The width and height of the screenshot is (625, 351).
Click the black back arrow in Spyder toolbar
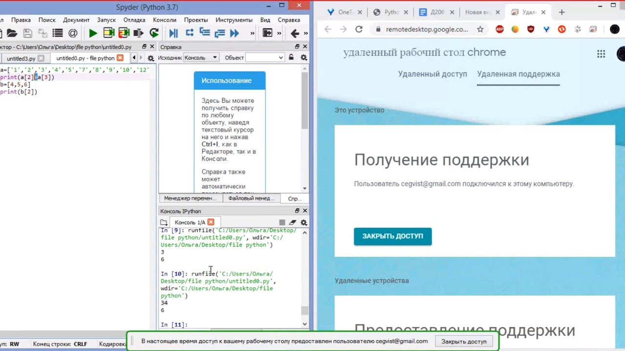(294, 33)
